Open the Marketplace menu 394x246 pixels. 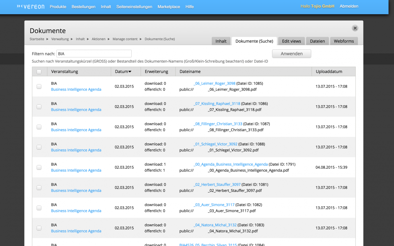click(x=169, y=7)
